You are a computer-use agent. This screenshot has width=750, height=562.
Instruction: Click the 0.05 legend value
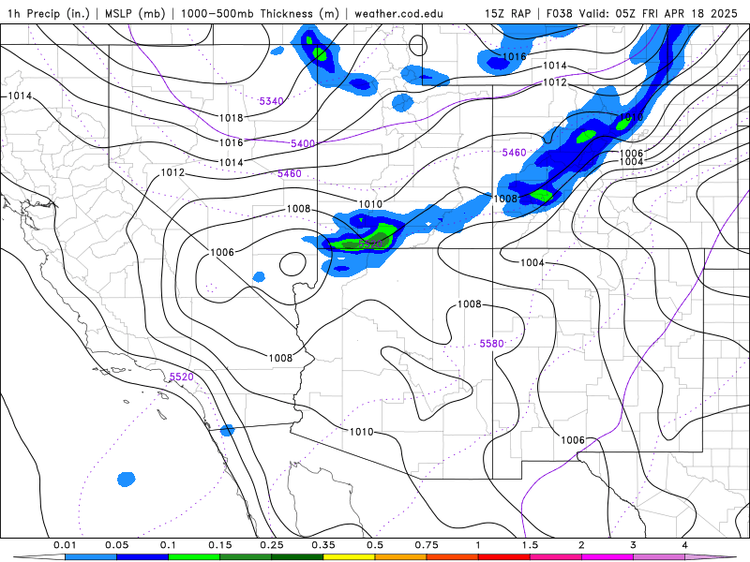point(116,545)
